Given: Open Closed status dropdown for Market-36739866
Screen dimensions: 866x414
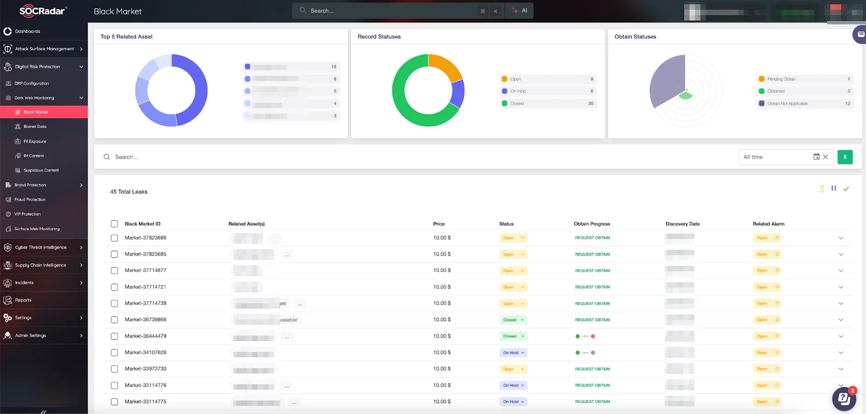Looking at the screenshot, I should [513, 320].
